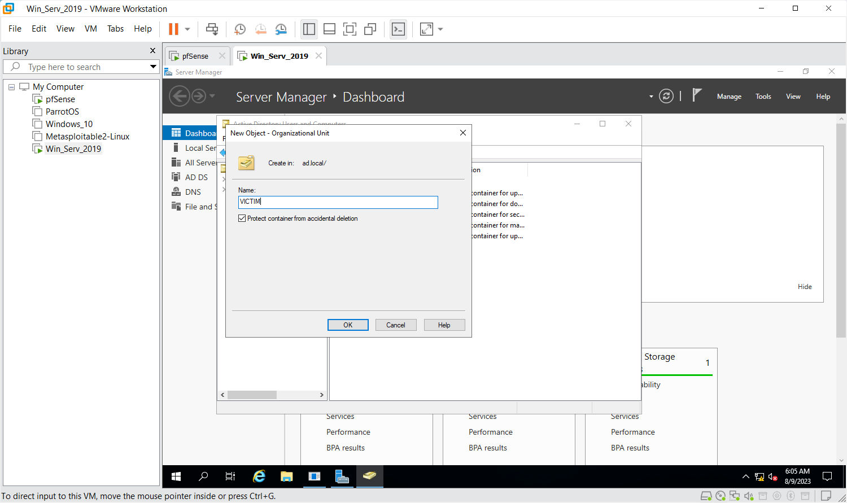The width and height of the screenshot is (847, 503).
Task: Toggle the thumbnail bar view icon
Action: [329, 29]
